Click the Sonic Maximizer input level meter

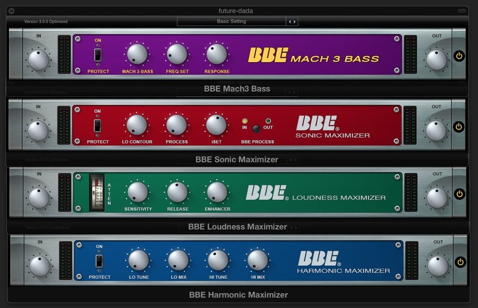coord(64,125)
